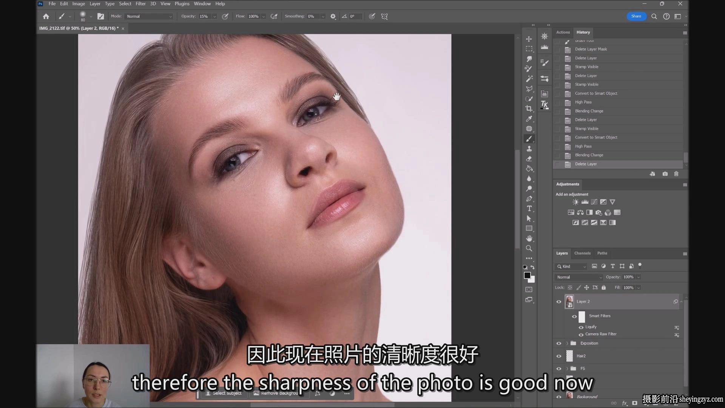Delete current history state trash icon
The height and width of the screenshot is (408, 725).
(x=676, y=174)
